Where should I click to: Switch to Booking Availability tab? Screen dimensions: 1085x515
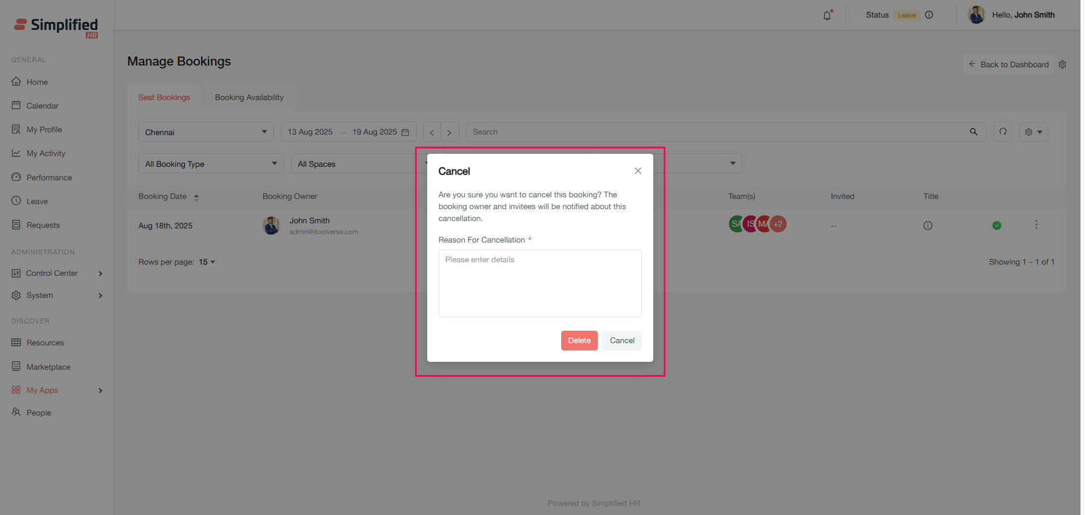click(249, 97)
